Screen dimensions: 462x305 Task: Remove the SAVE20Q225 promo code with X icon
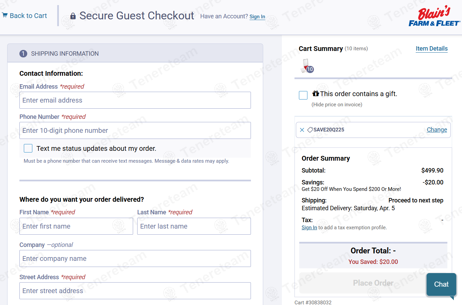[302, 130]
